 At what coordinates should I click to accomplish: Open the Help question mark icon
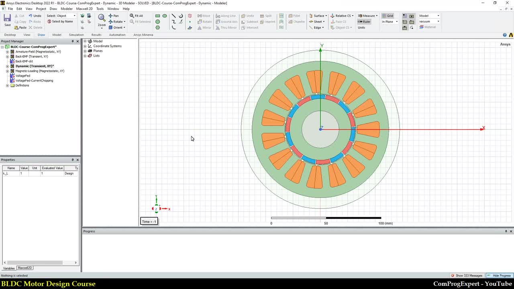505,35
